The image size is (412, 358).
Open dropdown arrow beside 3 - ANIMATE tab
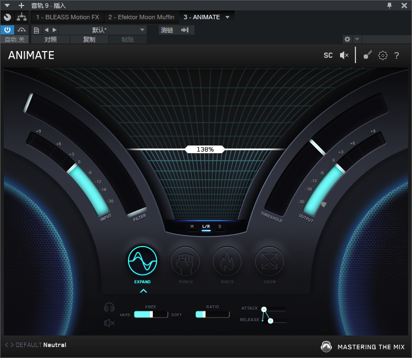point(227,18)
